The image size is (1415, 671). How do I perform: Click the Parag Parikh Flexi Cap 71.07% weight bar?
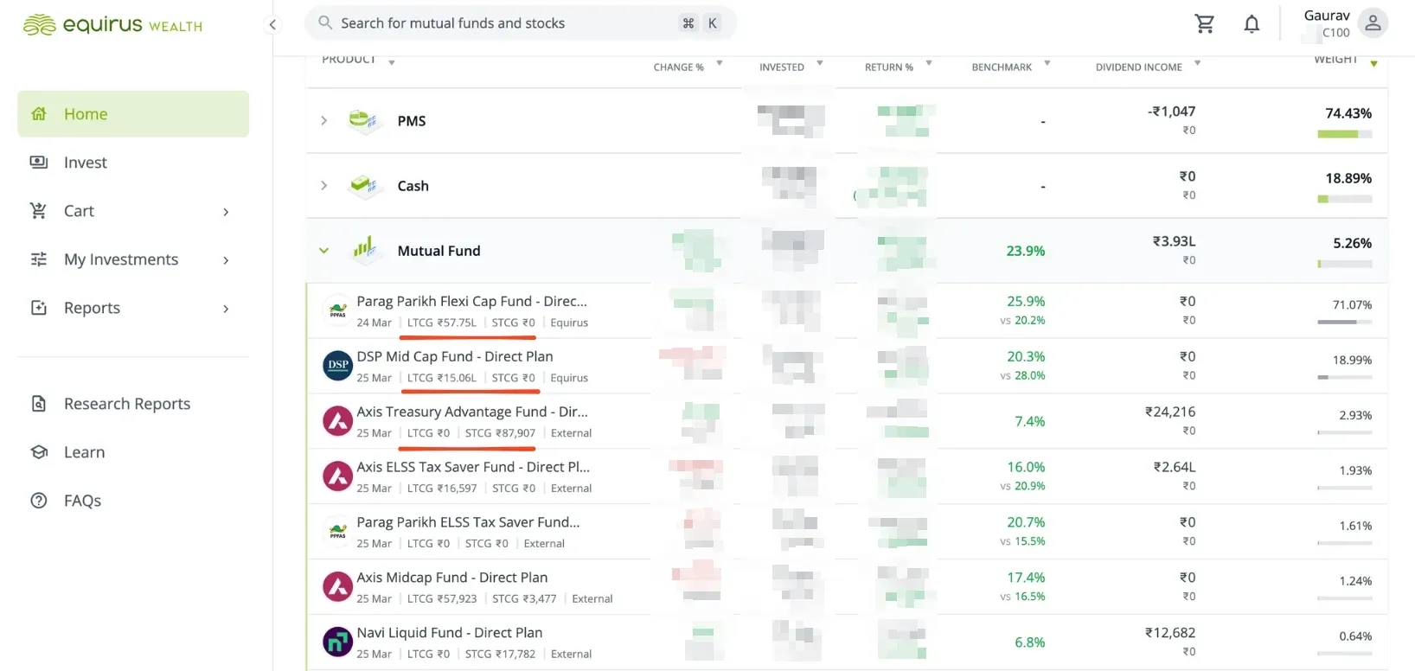(1344, 322)
